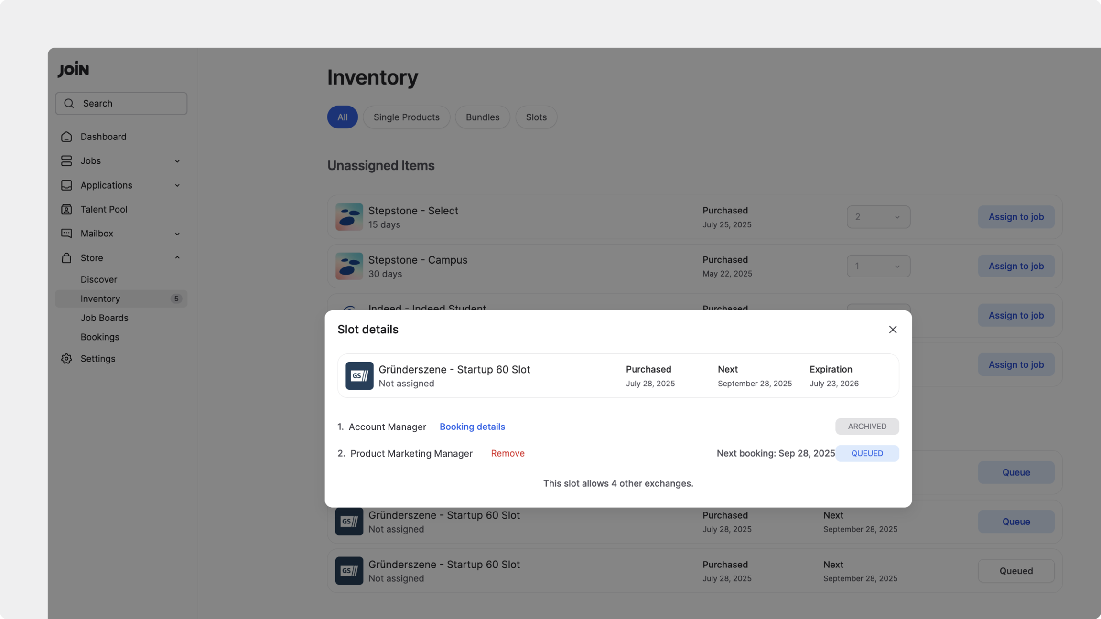This screenshot has height=619, width=1101.
Task: Click the JOIN logo
Action: [x=74, y=69]
